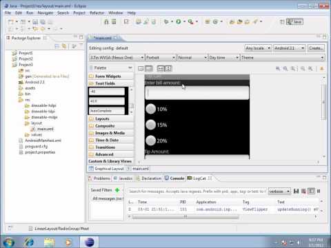The width and height of the screenshot is (331, 248).
Task: Click the Open Type toolbar icon
Action: pos(232,22)
